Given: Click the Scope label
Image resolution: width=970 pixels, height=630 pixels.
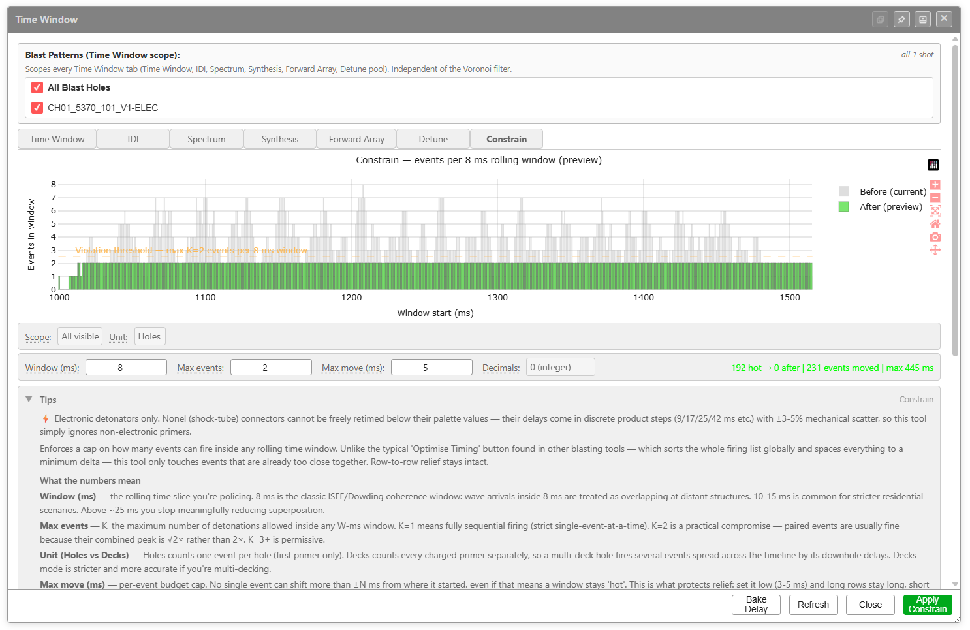Looking at the screenshot, I should 38,337.
